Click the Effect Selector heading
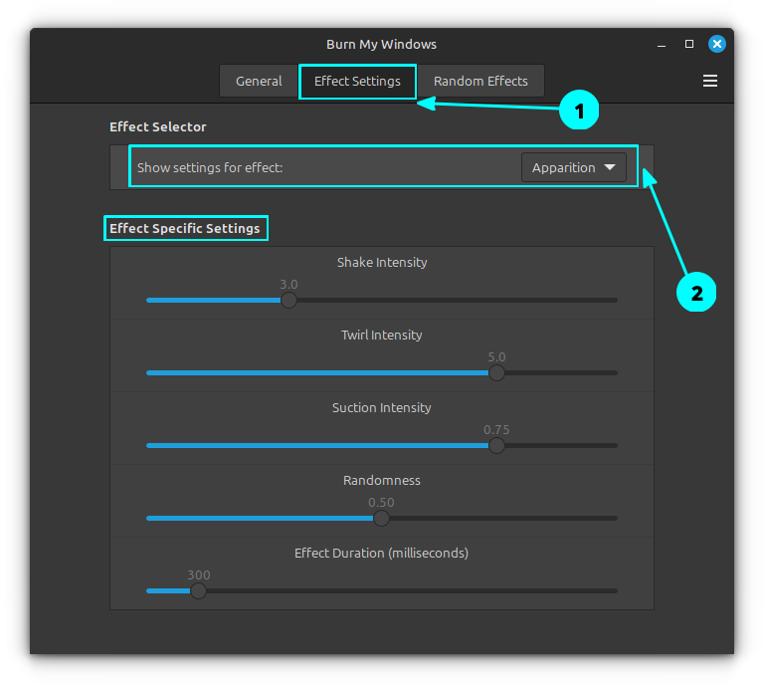Viewport: 764px width, 686px height. coord(158,126)
